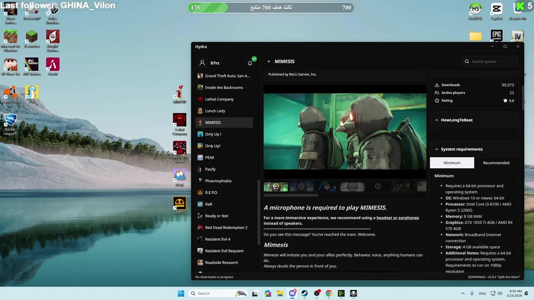Viewport: 534px width, 300px height.
Task: Click the No downloads in progress status
Action: point(214,277)
